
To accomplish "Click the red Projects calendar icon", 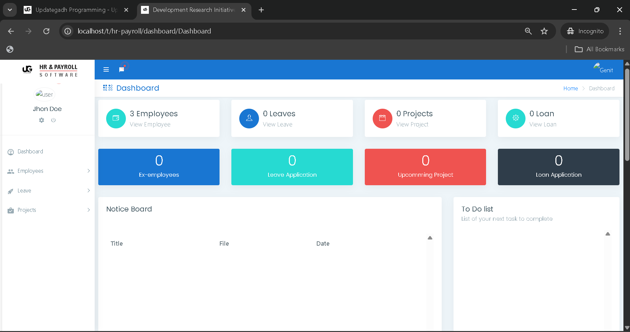I will 382,118.
